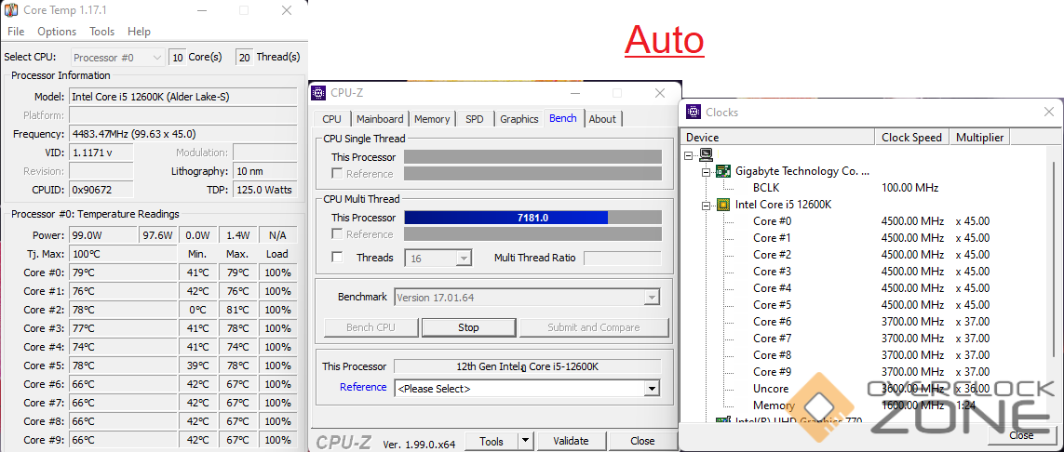This screenshot has height=452, width=1064.
Task: Switch to the Mainboard tab
Action: tap(380, 119)
